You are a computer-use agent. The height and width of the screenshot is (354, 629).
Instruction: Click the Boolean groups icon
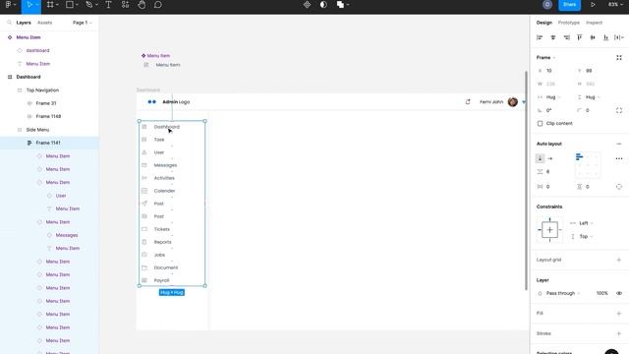pos(340,5)
